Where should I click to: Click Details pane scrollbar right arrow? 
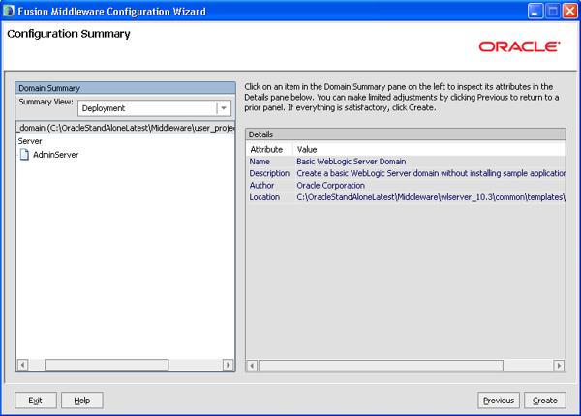click(559, 365)
